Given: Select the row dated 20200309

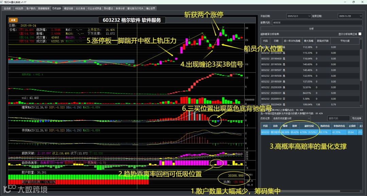Looking at the screenshot, I should [x=310, y=87].
